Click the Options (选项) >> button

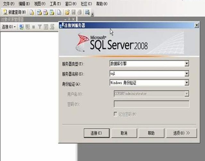coord(181,133)
